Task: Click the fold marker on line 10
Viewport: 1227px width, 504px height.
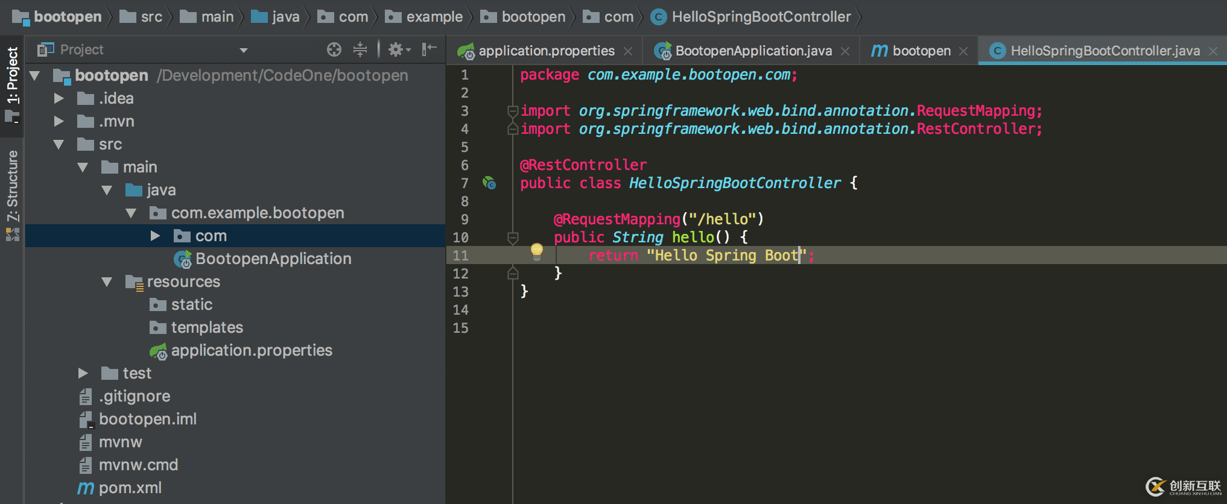Action: (513, 238)
